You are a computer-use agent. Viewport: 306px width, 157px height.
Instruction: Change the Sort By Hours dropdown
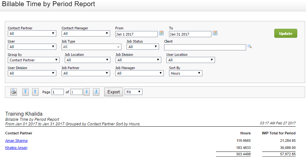(186, 73)
